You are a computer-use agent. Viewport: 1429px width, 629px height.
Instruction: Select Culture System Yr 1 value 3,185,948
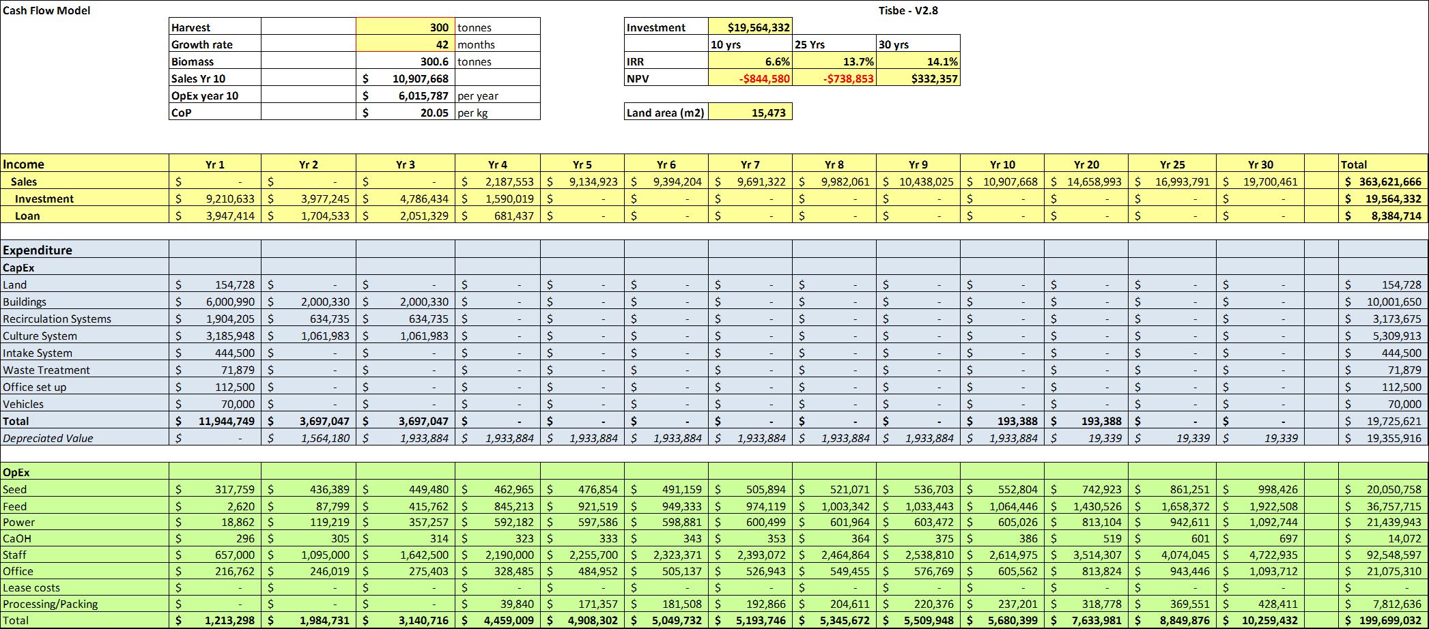click(x=215, y=336)
